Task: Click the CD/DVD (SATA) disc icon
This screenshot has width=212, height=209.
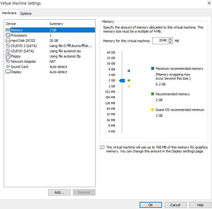Action: [x=8, y=51]
